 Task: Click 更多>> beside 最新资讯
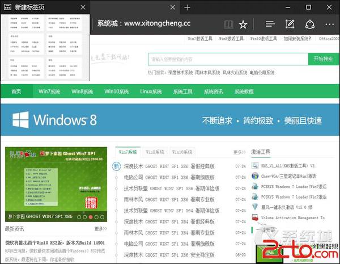(x=101, y=229)
